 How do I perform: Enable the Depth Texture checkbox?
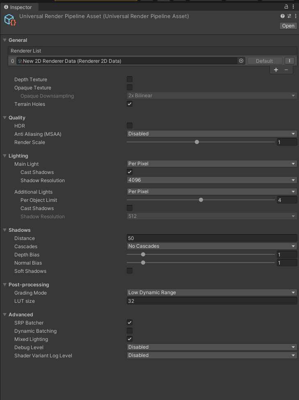tap(130, 79)
